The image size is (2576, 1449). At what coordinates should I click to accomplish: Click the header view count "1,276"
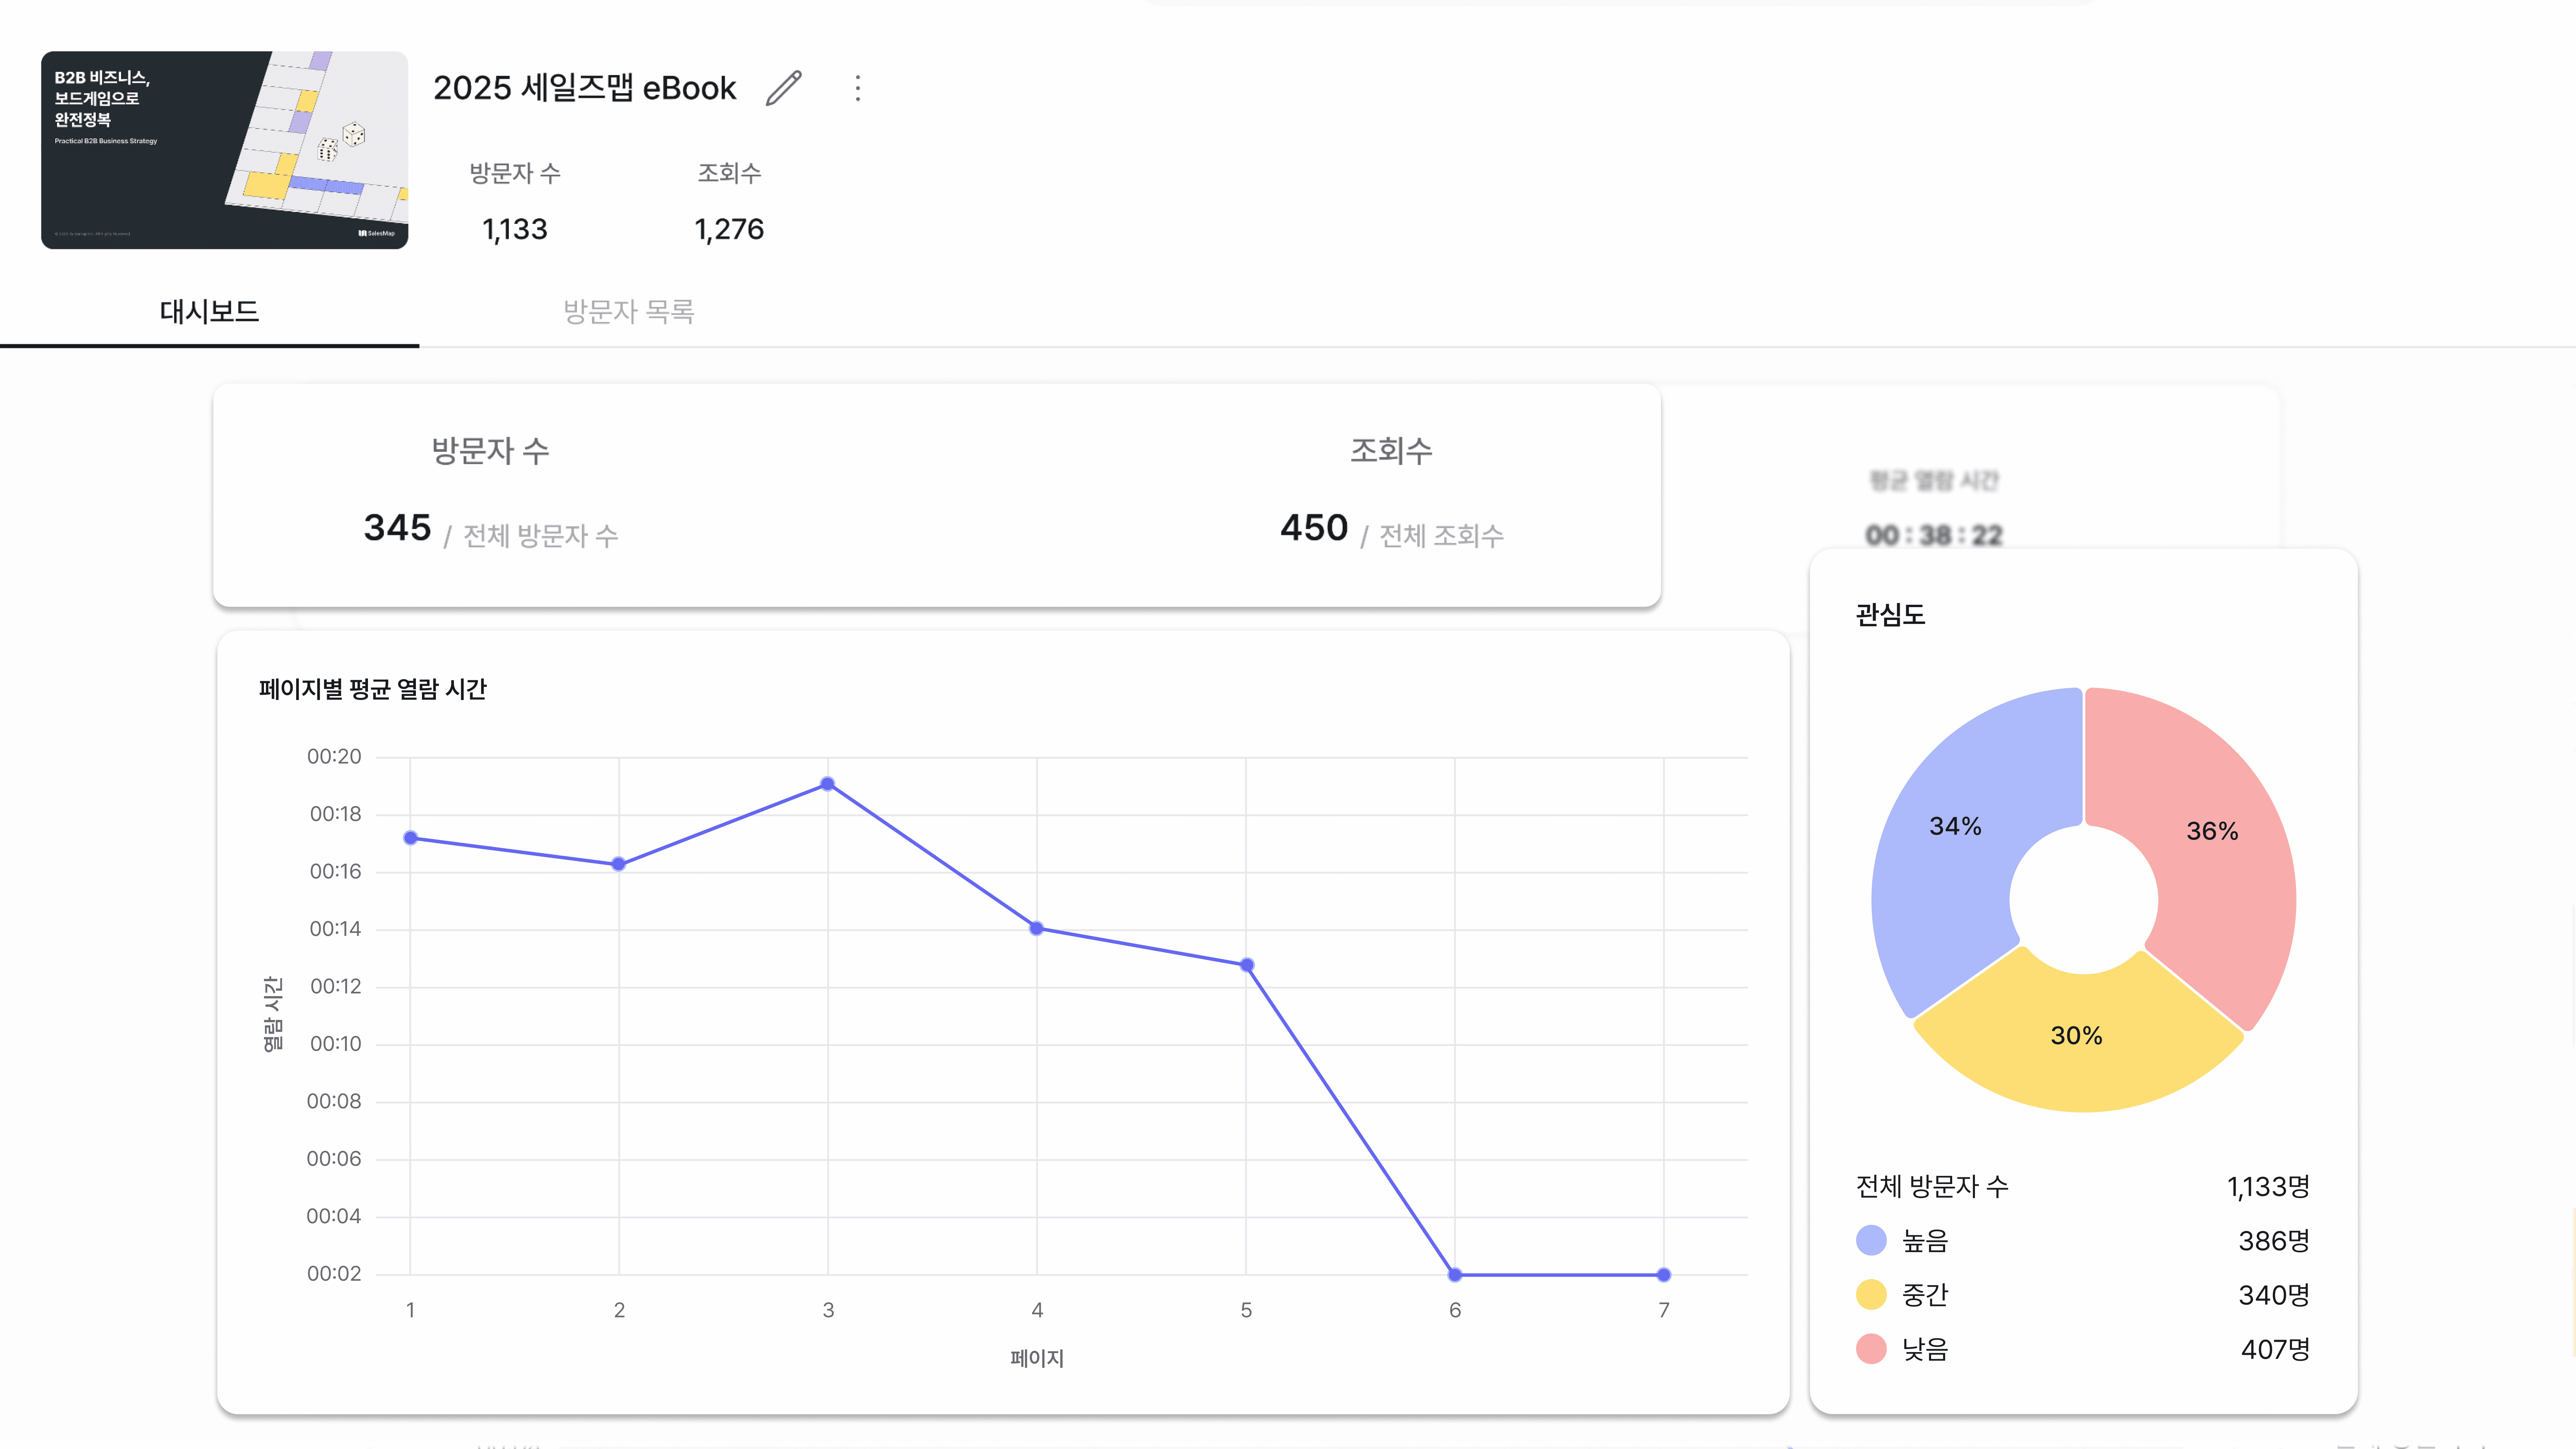tap(729, 230)
